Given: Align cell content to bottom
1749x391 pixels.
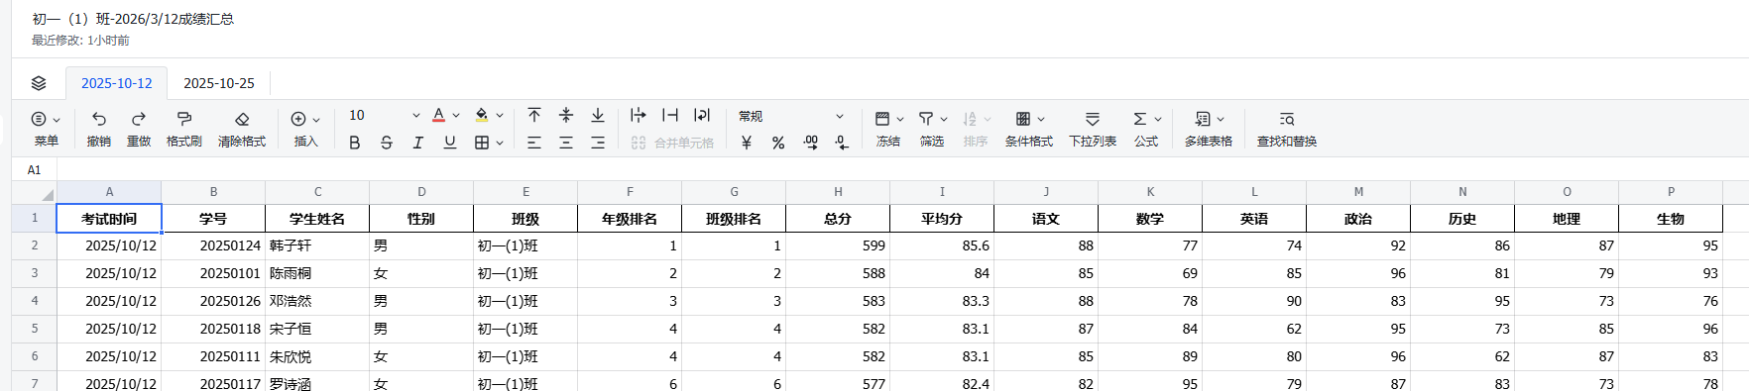Looking at the screenshot, I should pos(598,116).
